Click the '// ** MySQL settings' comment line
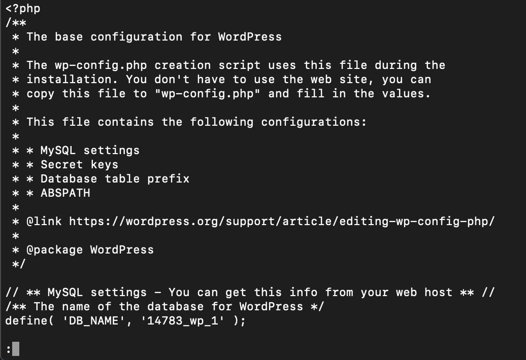The height and width of the screenshot is (360, 526). (x=250, y=293)
